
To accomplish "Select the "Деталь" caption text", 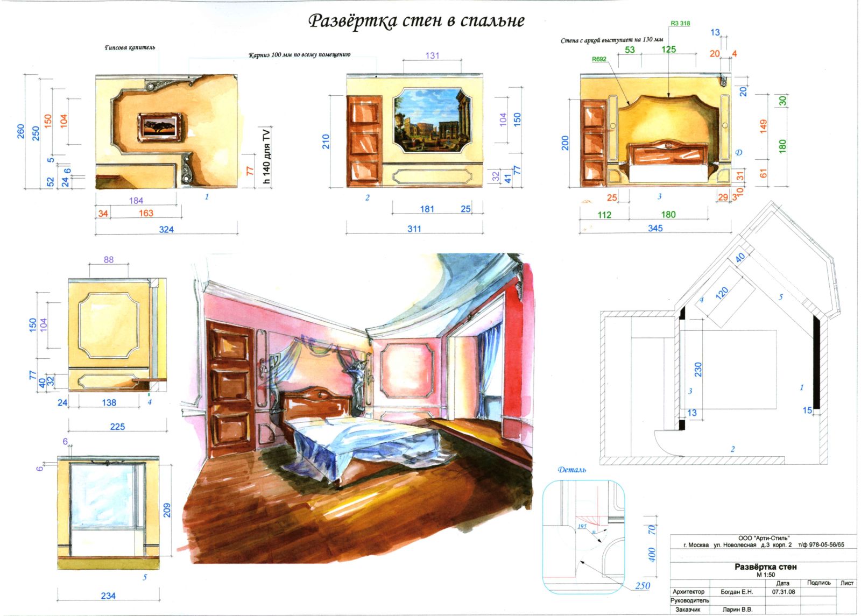I will click(x=571, y=470).
